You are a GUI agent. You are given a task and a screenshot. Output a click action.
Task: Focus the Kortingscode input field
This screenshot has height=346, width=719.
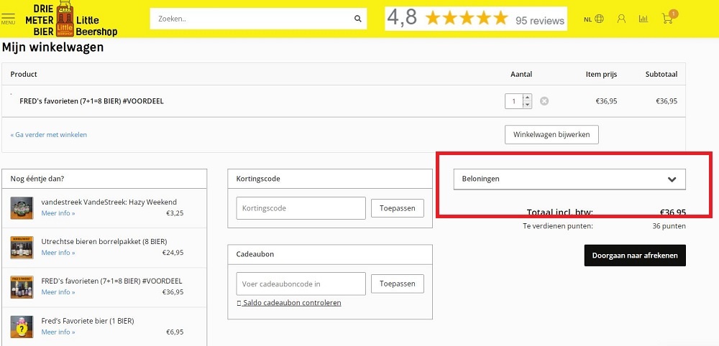[x=301, y=208]
